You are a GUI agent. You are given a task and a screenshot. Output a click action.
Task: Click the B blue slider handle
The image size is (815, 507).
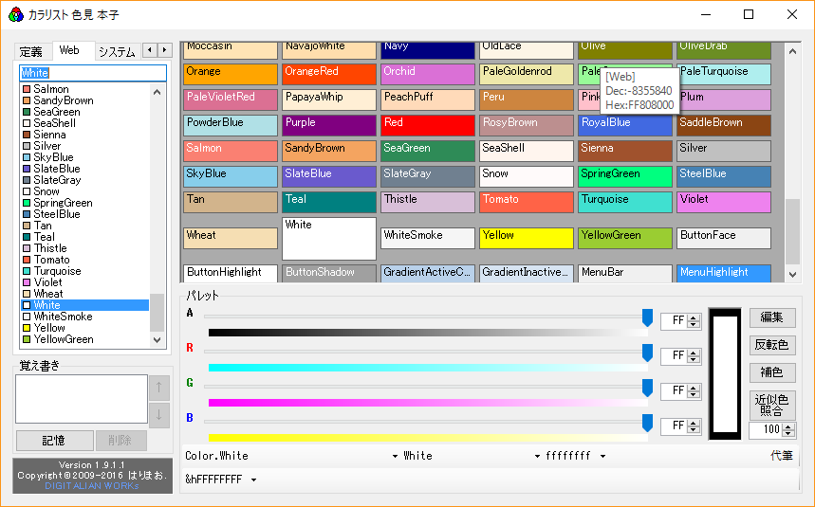[x=647, y=423]
